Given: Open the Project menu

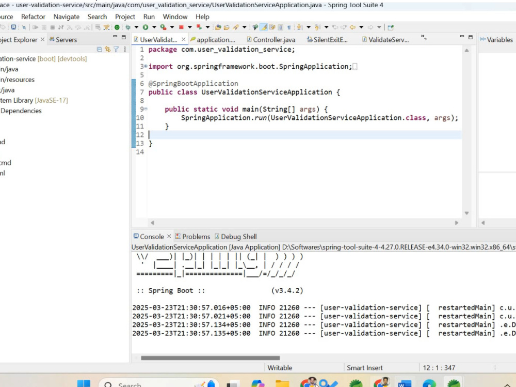Looking at the screenshot, I should pyautogui.click(x=125, y=17).
